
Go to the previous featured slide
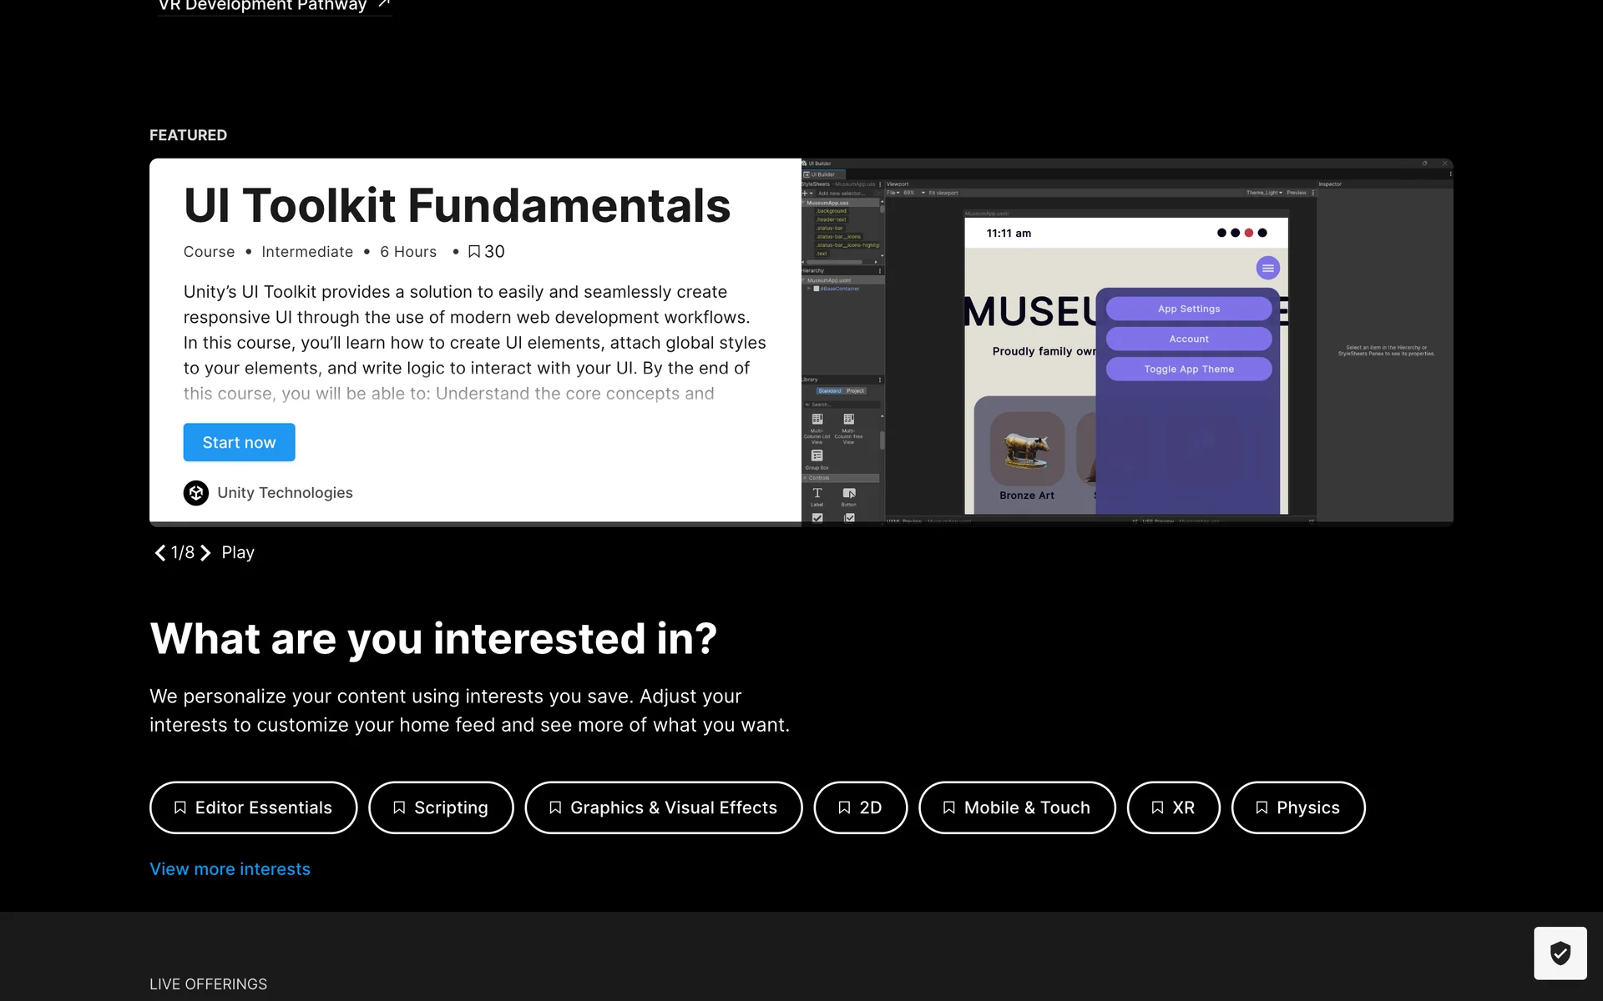159,553
